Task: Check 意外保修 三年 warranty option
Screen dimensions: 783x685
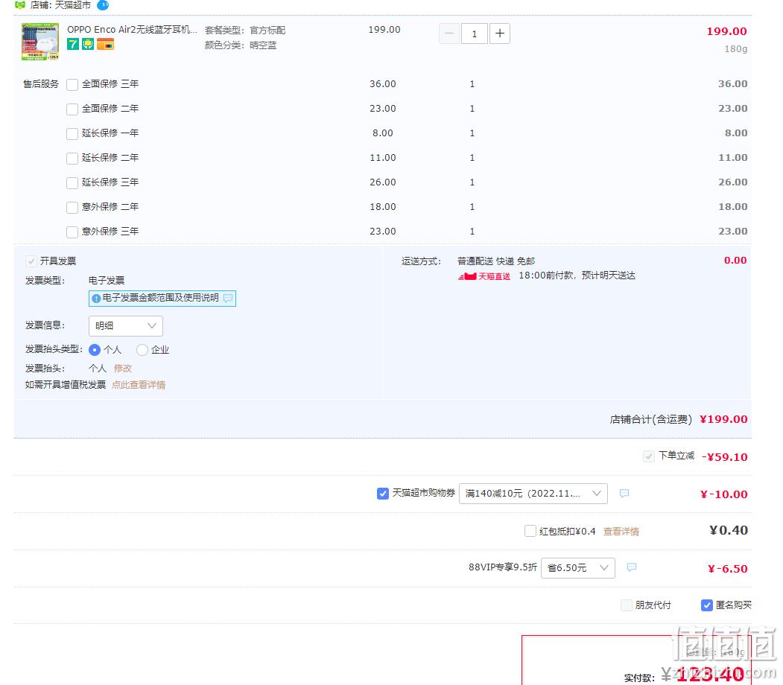Action: 72,232
